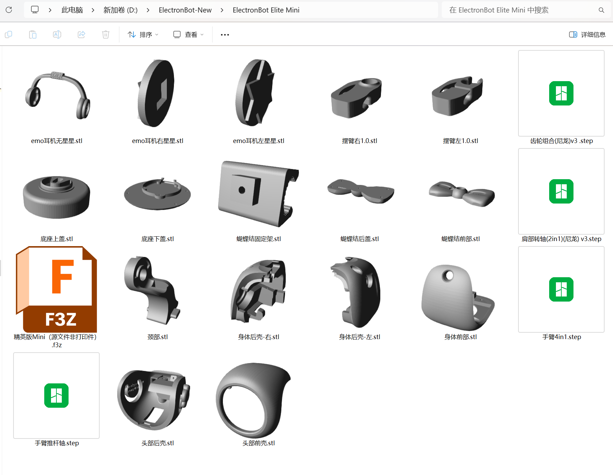Expand chevron after ElectronBot-New breadcrumb

point(222,10)
